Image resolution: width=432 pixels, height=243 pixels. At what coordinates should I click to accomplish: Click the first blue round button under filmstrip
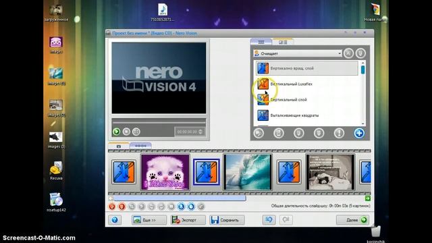[x=181, y=207]
